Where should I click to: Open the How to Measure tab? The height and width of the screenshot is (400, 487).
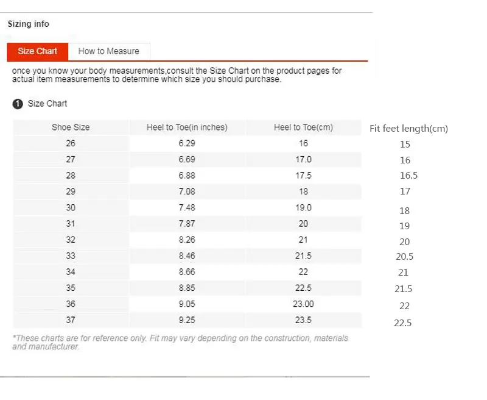click(108, 51)
